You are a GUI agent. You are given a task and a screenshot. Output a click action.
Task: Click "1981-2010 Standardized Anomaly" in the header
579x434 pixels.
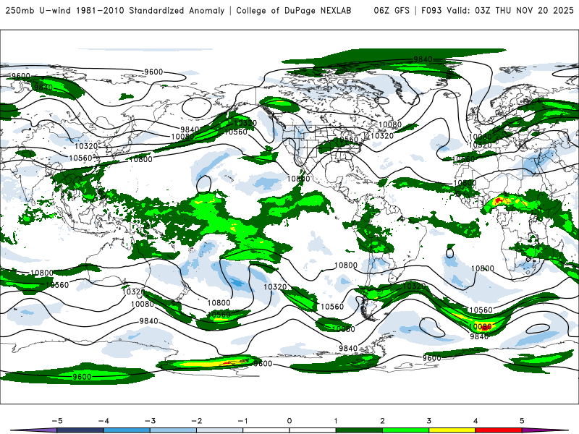[x=151, y=11]
